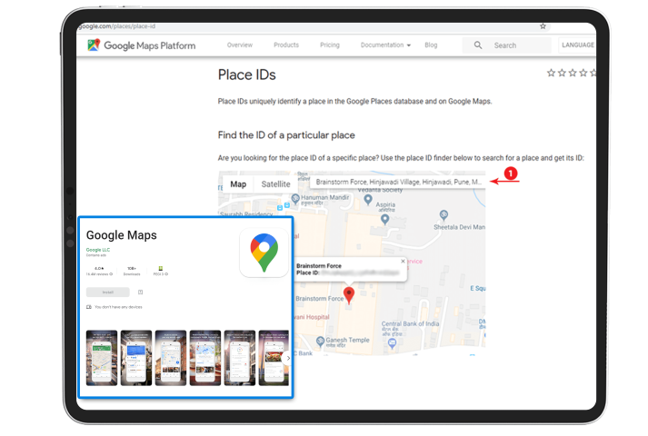Viewport: 648px width, 436px height.
Task: Click the info icon next to PEGI 3
Action: pos(166,274)
